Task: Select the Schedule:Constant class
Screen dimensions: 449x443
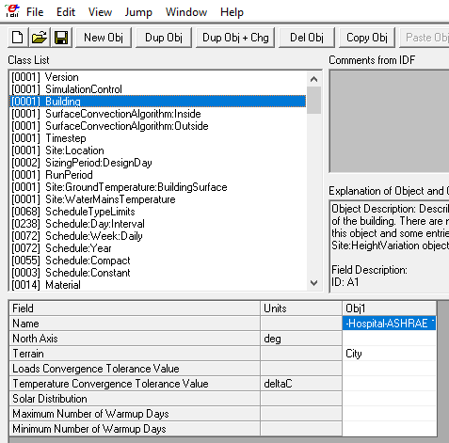Action: tap(158, 273)
